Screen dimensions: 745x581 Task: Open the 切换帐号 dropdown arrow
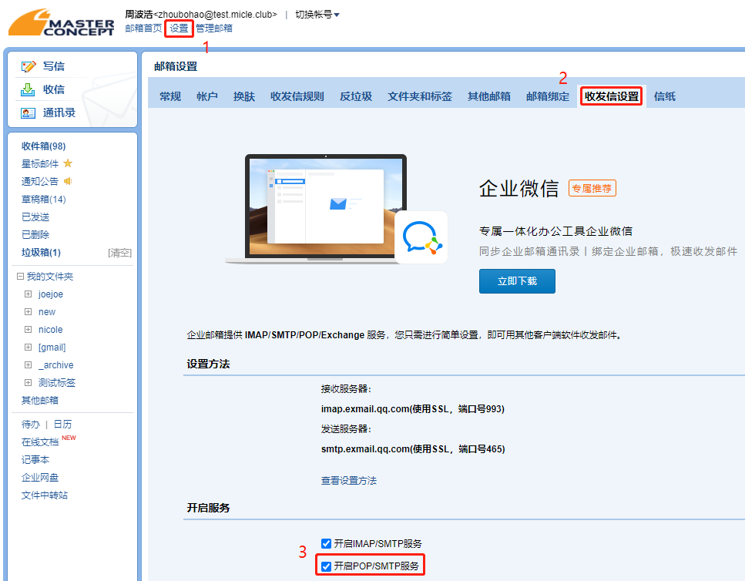tap(337, 15)
